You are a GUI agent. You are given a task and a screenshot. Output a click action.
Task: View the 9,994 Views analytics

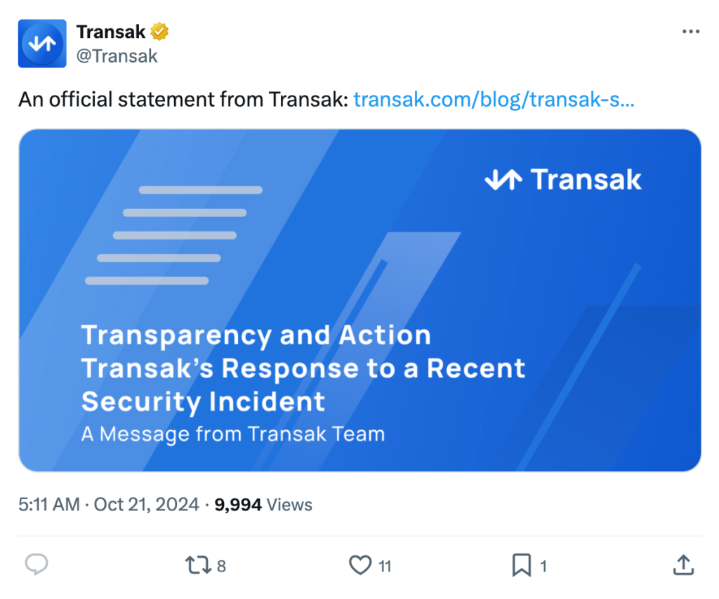pos(263,504)
